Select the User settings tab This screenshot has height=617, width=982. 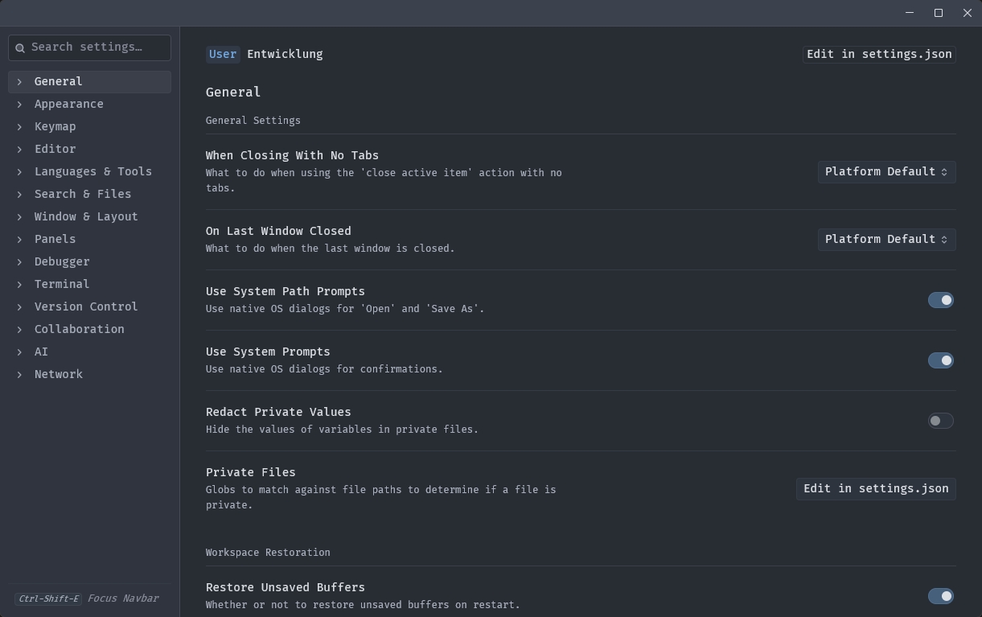pos(223,54)
